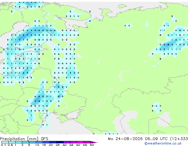Click the '25' legend scale label
The height and width of the screenshot is (146, 188).
tap(58, 145)
